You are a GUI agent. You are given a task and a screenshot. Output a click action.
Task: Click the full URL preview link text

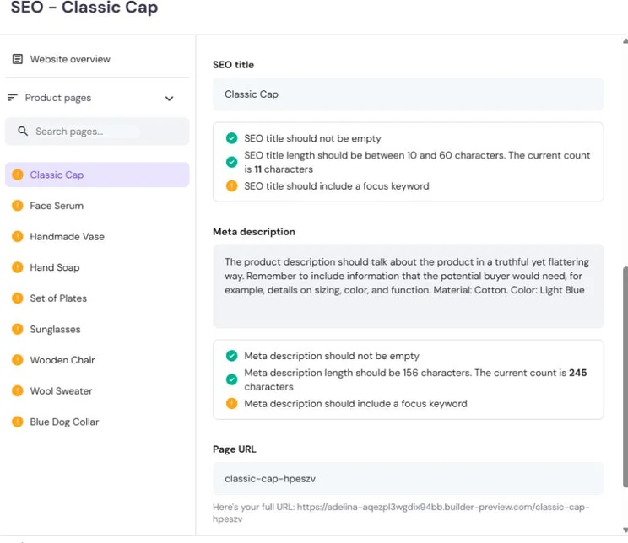(x=401, y=513)
